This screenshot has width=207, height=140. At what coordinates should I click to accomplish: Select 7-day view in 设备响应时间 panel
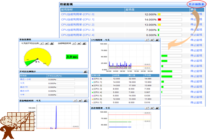75,101
